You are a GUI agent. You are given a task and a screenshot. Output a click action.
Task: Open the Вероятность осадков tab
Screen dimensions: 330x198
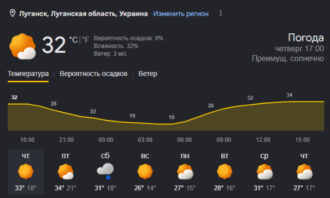tap(93, 74)
